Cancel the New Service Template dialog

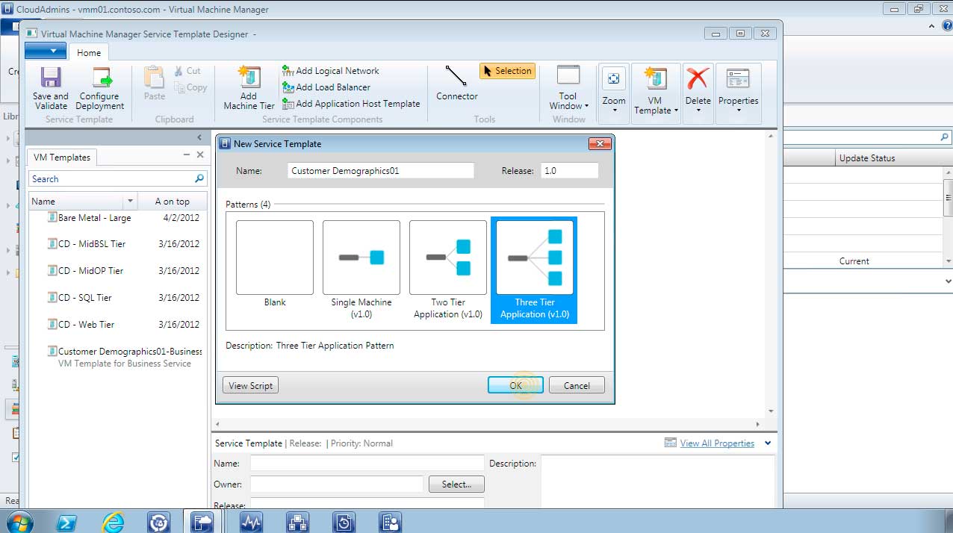[577, 386]
